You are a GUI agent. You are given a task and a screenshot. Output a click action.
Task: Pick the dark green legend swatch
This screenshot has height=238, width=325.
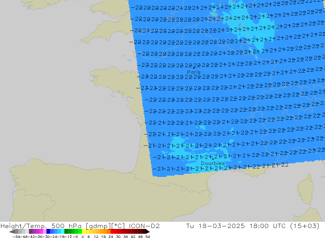66,232
